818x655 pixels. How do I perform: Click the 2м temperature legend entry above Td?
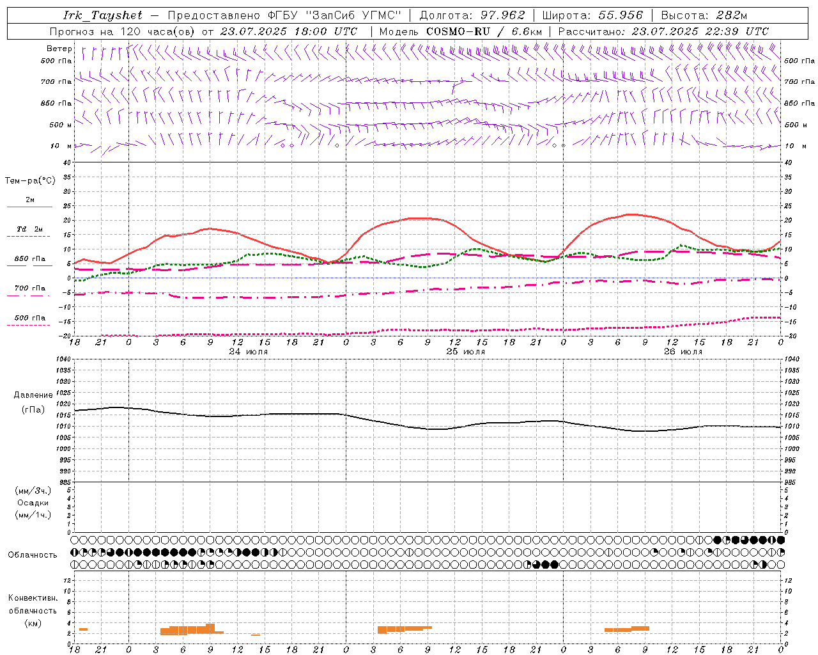30,200
